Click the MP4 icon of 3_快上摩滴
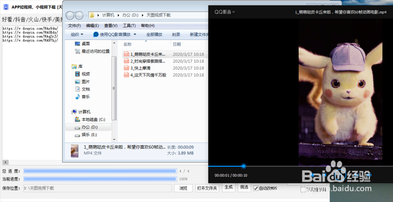Viewport: 393px width, 202px height. point(126,68)
